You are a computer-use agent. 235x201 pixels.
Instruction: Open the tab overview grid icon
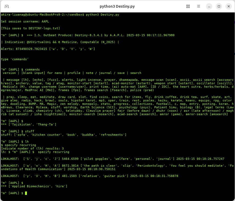click(x=188, y=6)
